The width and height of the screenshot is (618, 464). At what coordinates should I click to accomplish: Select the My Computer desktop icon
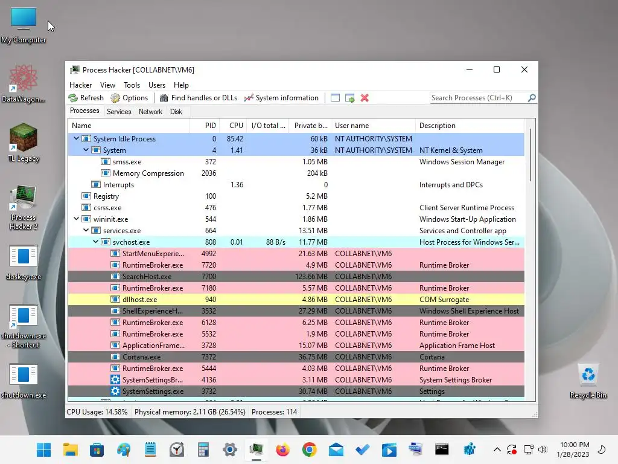pos(24,25)
